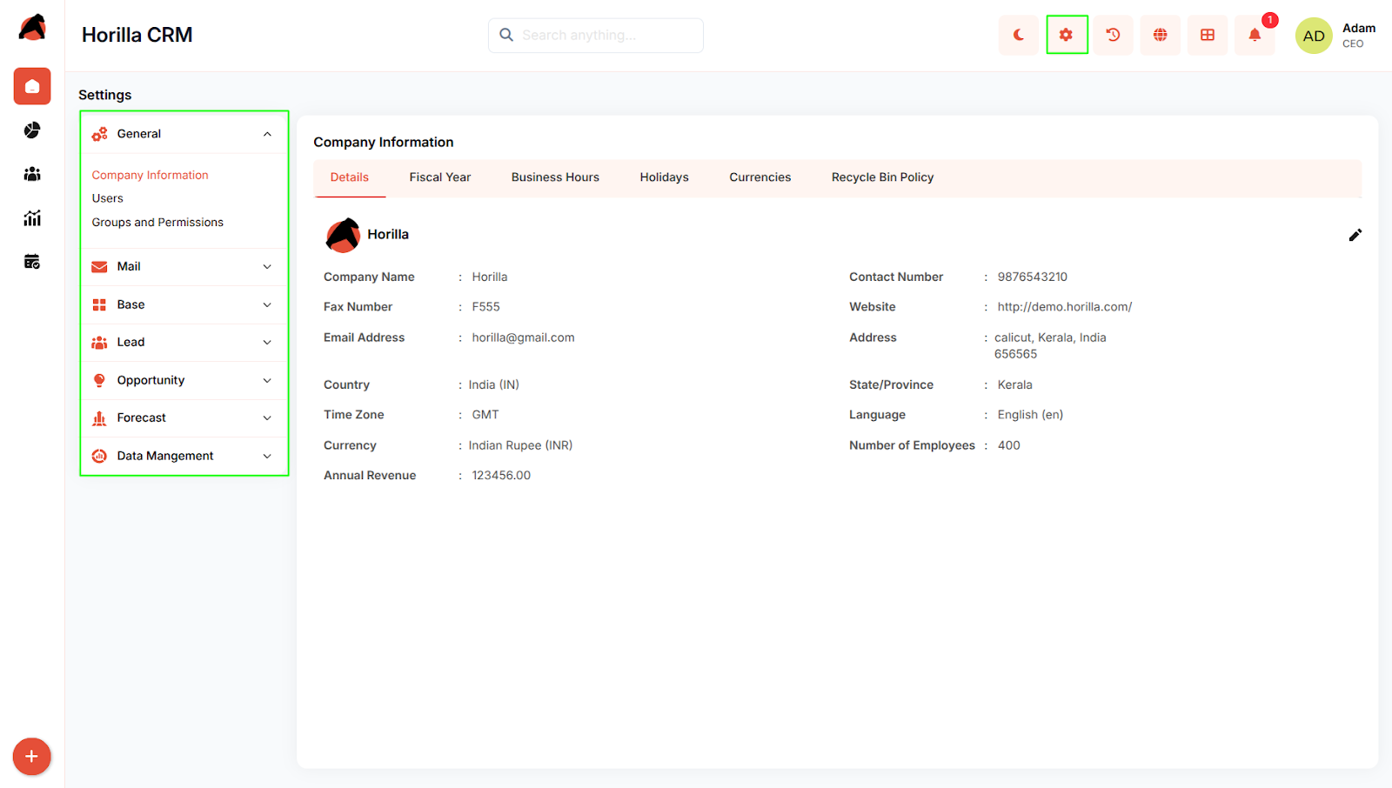Switch to the Fiscal Year tab

tap(439, 177)
